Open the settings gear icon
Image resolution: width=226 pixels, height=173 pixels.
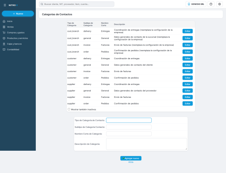click(x=219, y=4)
